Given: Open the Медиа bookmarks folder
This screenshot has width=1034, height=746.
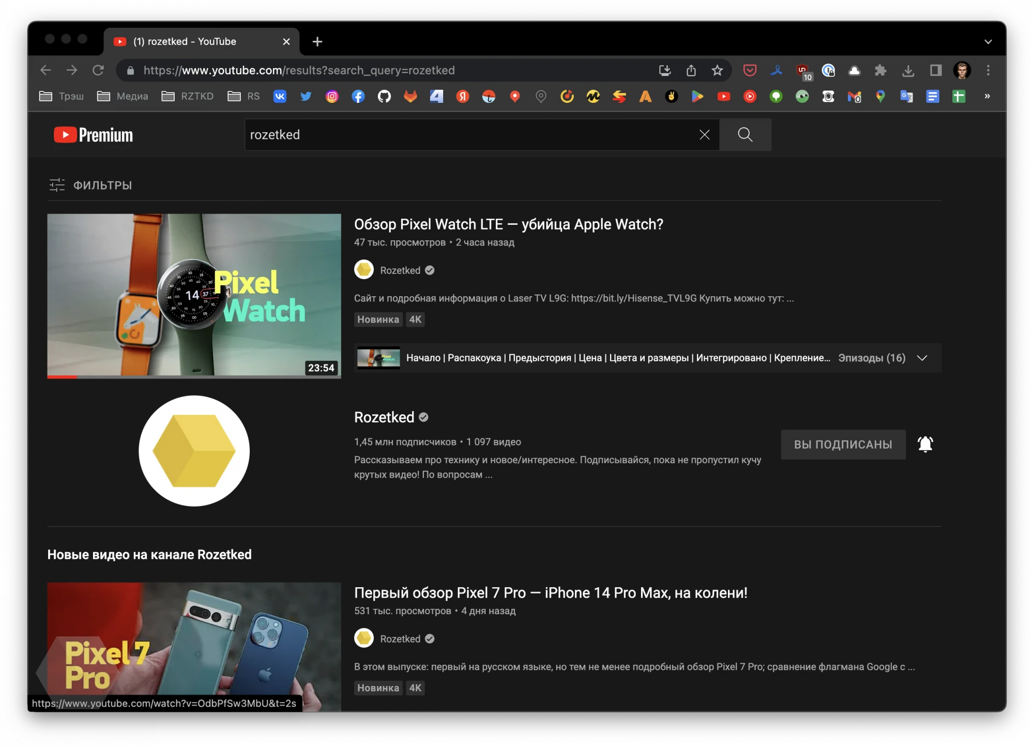Looking at the screenshot, I should (x=123, y=96).
